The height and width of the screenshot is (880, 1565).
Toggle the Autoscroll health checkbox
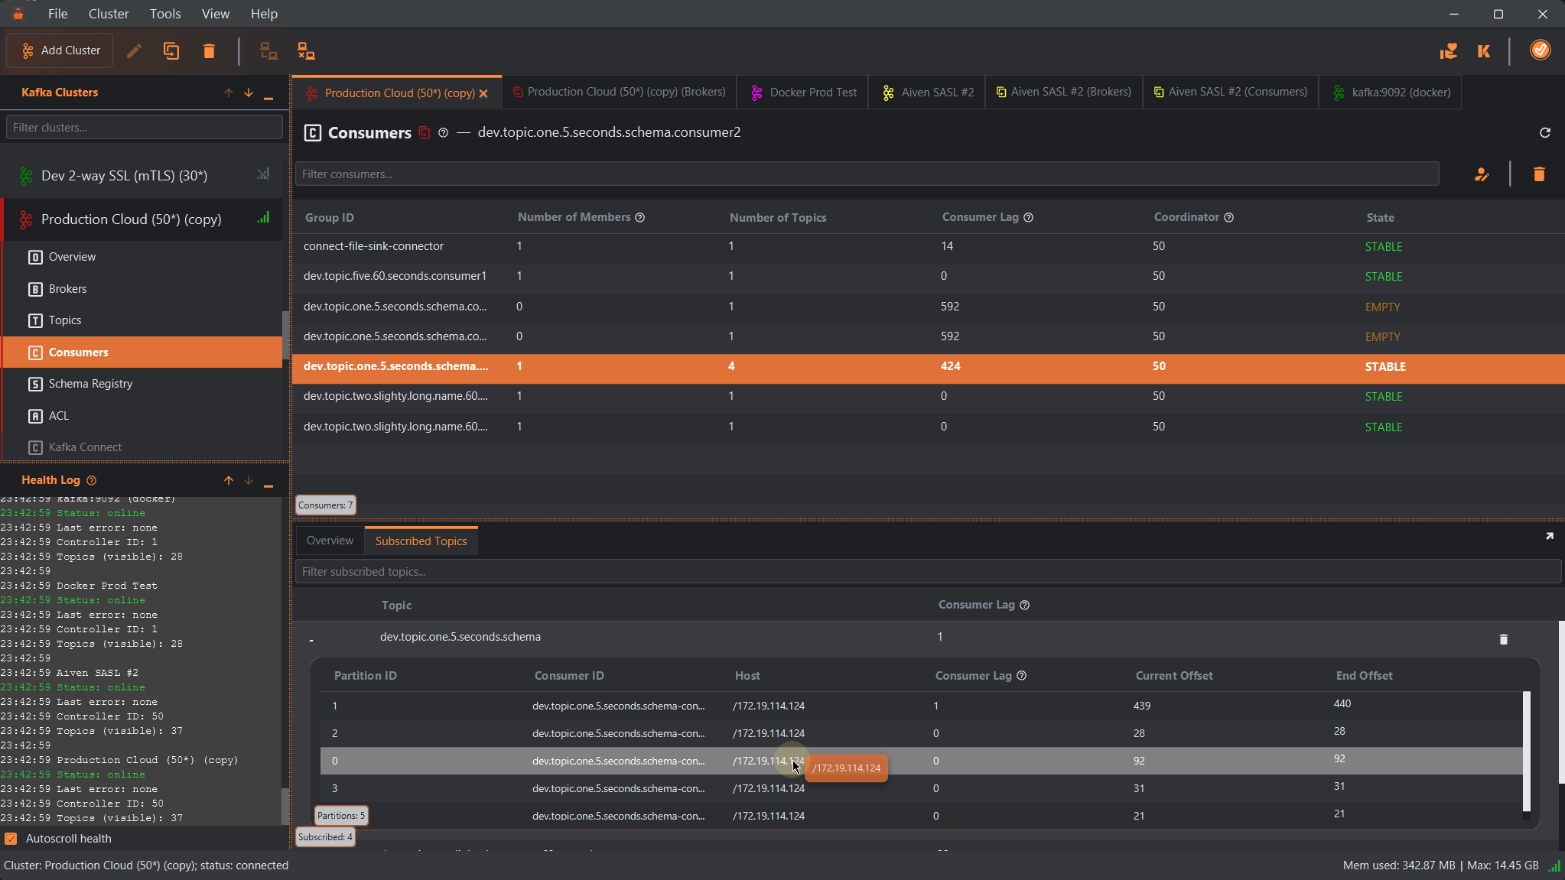[x=11, y=839]
